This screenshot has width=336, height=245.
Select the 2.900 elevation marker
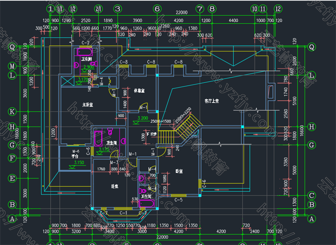(x=89, y=67)
